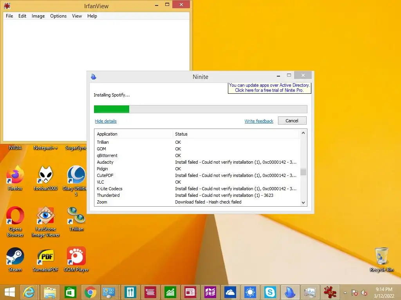
Task: Switch to the Ninite taskbar button
Action: [290, 292]
